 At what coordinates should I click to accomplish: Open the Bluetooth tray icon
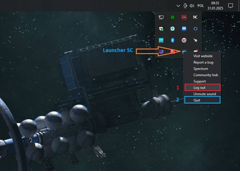tap(173, 40)
